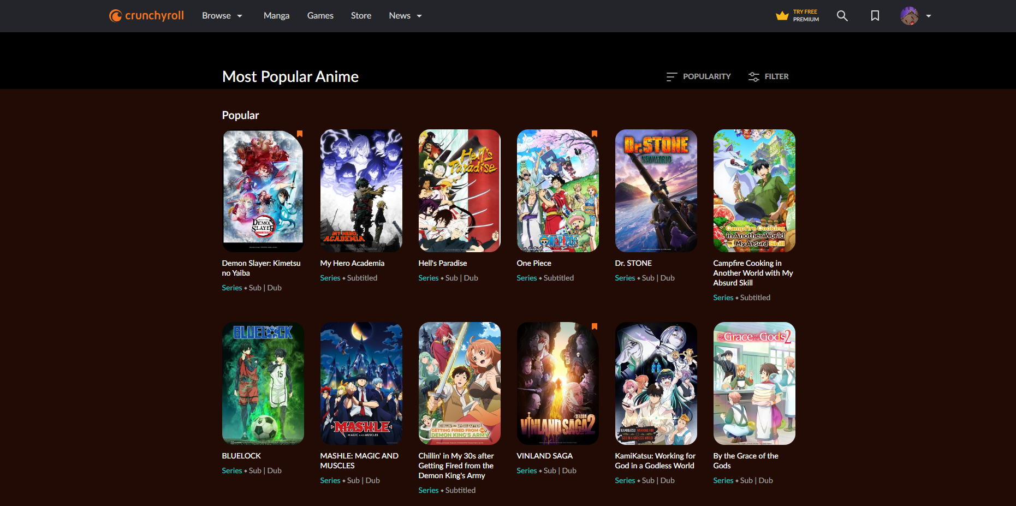Open the MASHLE poster

361,383
